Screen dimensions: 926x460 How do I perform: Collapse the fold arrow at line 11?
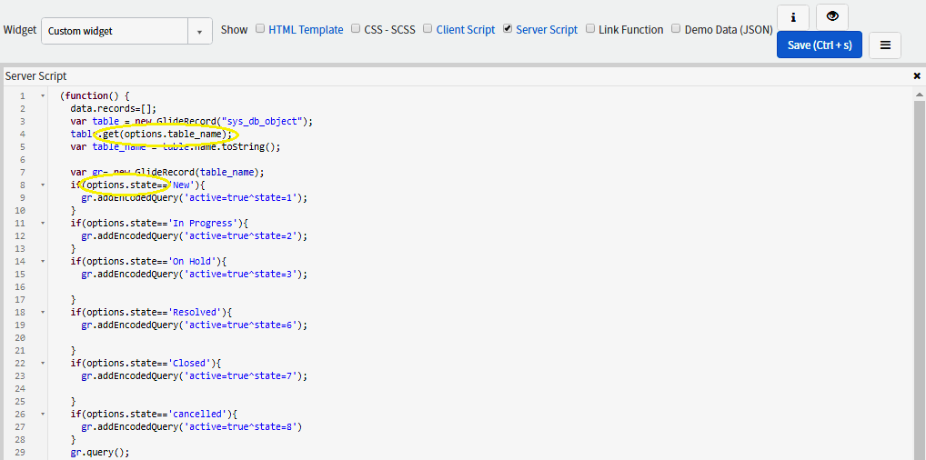43,223
